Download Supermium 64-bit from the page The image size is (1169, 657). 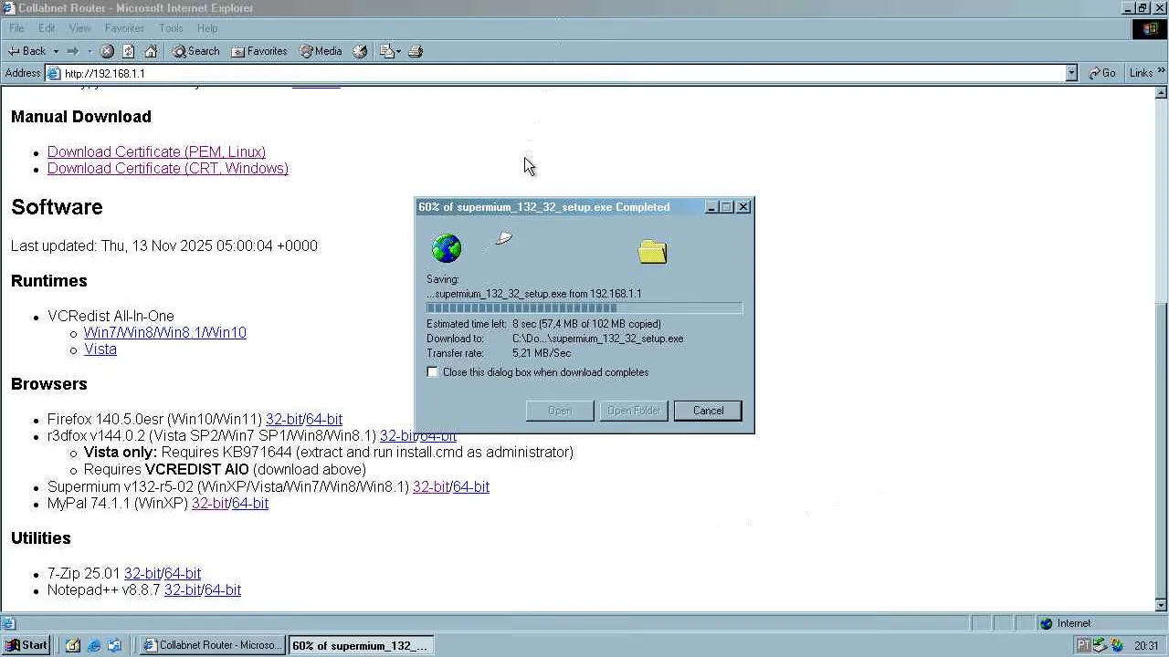471,486
